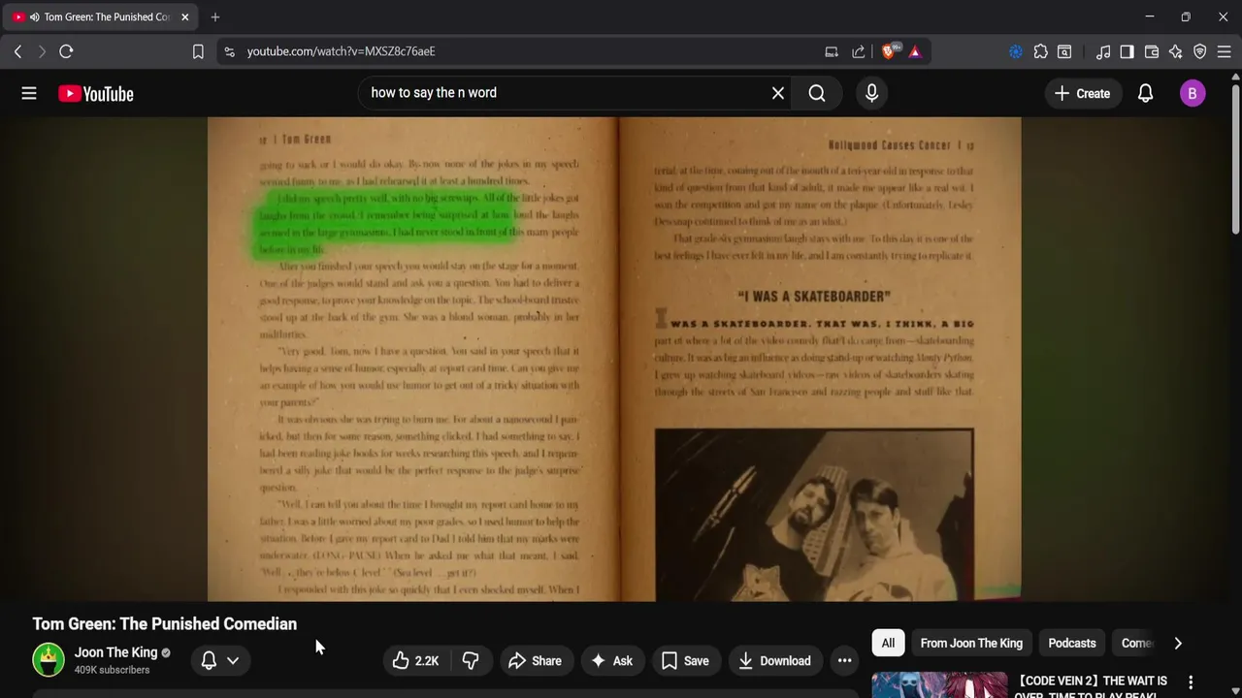This screenshot has height=698, width=1242.
Task: Open Brave Rewards triangle icon
Action: (x=915, y=51)
